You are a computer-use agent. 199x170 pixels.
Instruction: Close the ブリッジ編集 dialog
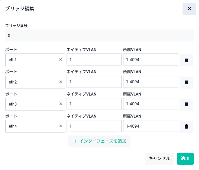click(189, 9)
